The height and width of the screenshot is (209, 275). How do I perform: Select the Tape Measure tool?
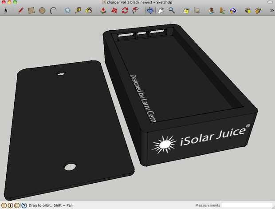[78, 11]
